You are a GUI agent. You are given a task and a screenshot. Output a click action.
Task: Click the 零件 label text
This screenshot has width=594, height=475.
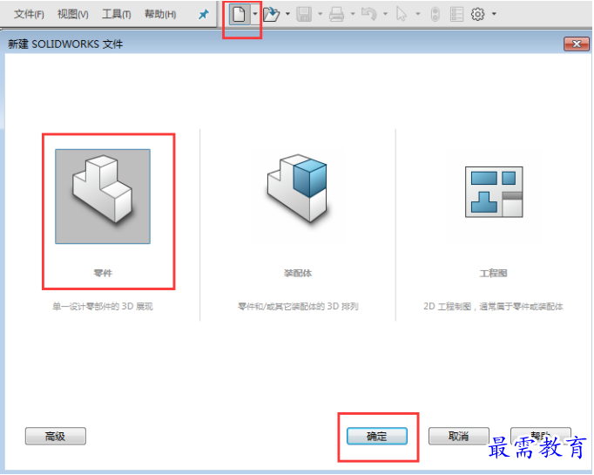(x=103, y=273)
